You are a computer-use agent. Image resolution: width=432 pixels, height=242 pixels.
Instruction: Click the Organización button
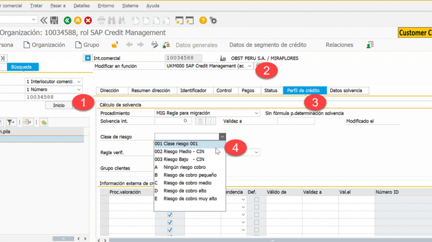pyautogui.click(x=44, y=45)
